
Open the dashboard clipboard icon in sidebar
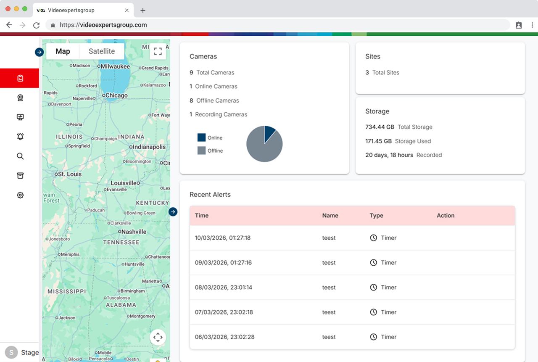[20, 78]
